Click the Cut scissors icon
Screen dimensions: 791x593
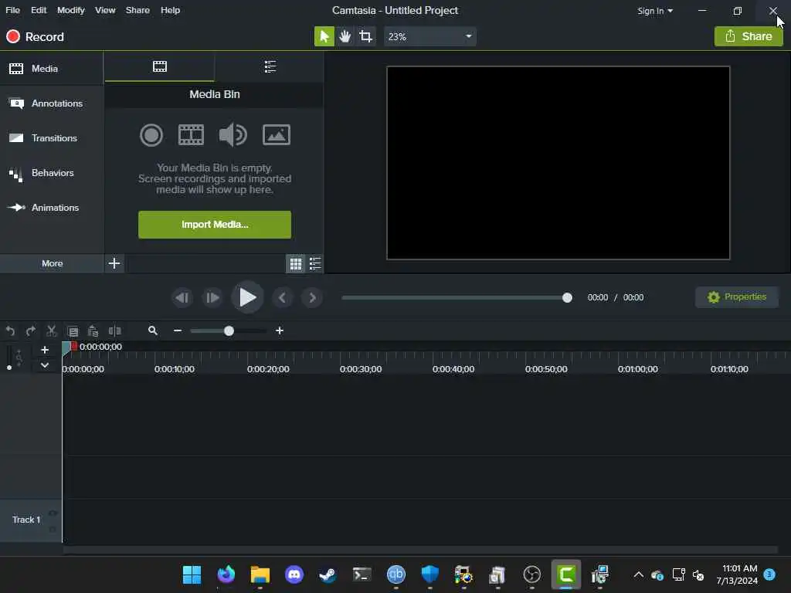click(x=51, y=330)
